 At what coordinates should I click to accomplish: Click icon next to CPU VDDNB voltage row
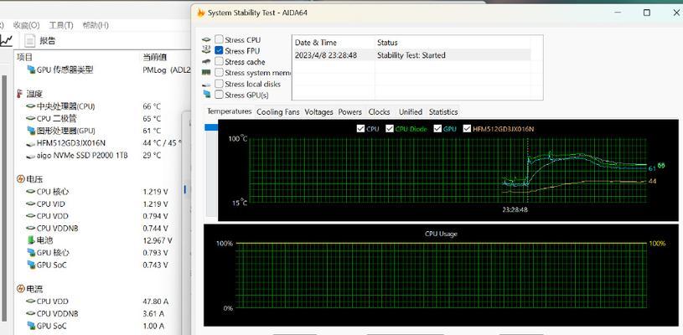[x=31, y=228]
